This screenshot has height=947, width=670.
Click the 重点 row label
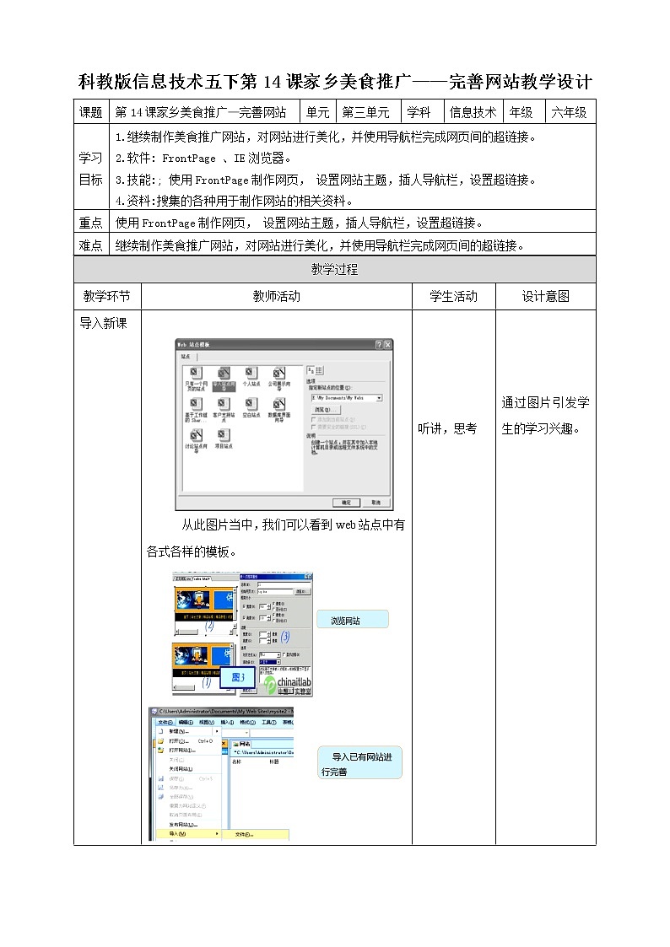(x=91, y=223)
